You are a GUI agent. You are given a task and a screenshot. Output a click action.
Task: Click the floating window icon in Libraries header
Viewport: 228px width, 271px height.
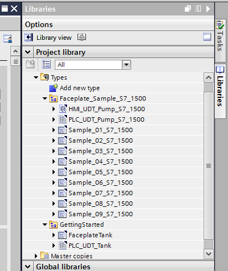(x=188, y=9)
